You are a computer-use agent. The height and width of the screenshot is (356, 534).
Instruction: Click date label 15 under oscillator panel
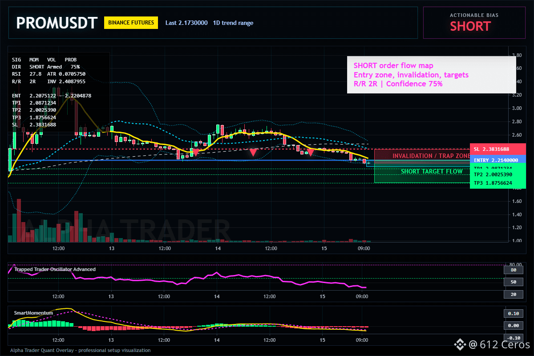pos(323,296)
